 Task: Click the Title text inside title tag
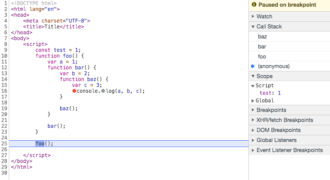click(52, 27)
